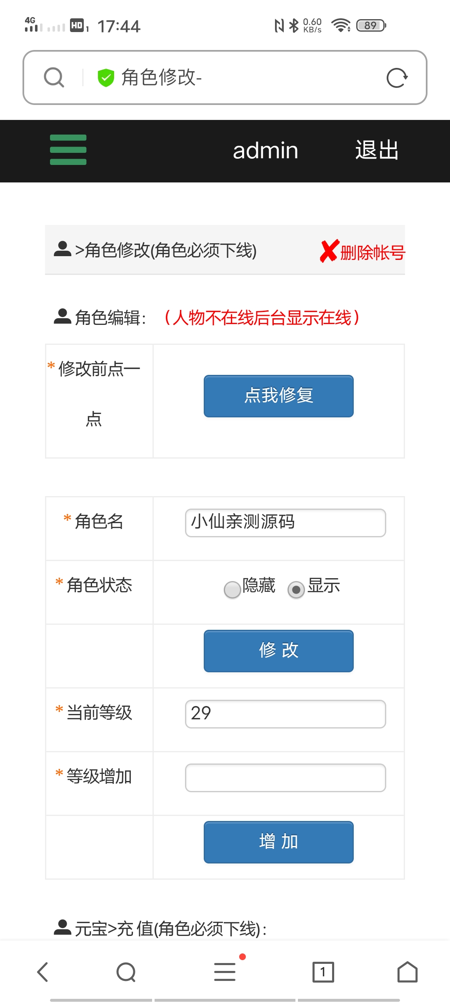Screen dimensions: 450x1003
Task: Tap the search magnifier in address bar
Action: (x=54, y=77)
